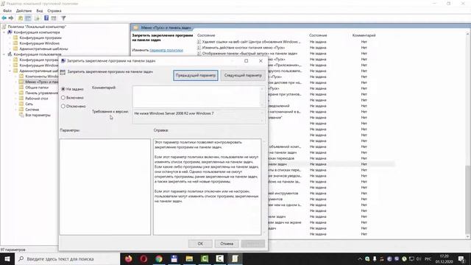Viewport: 471px width, 265px height.
Task: Expand «Конфигурация Windows» under computer configuration
Action: (10, 43)
